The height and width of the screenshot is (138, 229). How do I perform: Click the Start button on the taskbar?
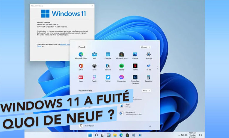[90, 135]
